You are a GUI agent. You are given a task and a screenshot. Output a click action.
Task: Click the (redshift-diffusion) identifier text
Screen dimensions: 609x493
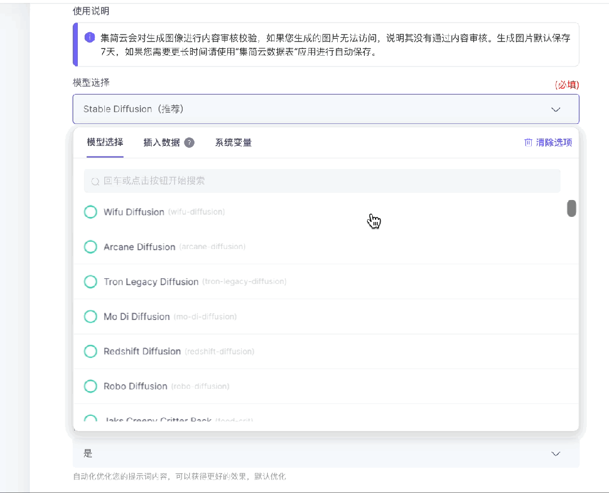pyautogui.click(x=219, y=352)
